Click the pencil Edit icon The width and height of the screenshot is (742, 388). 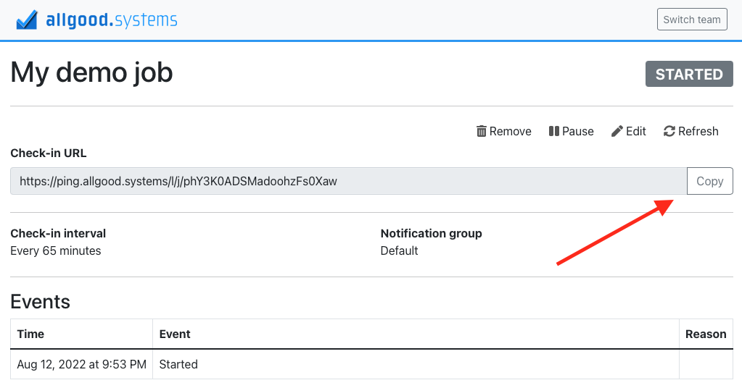pyautogui.click(x=617, y=131)
